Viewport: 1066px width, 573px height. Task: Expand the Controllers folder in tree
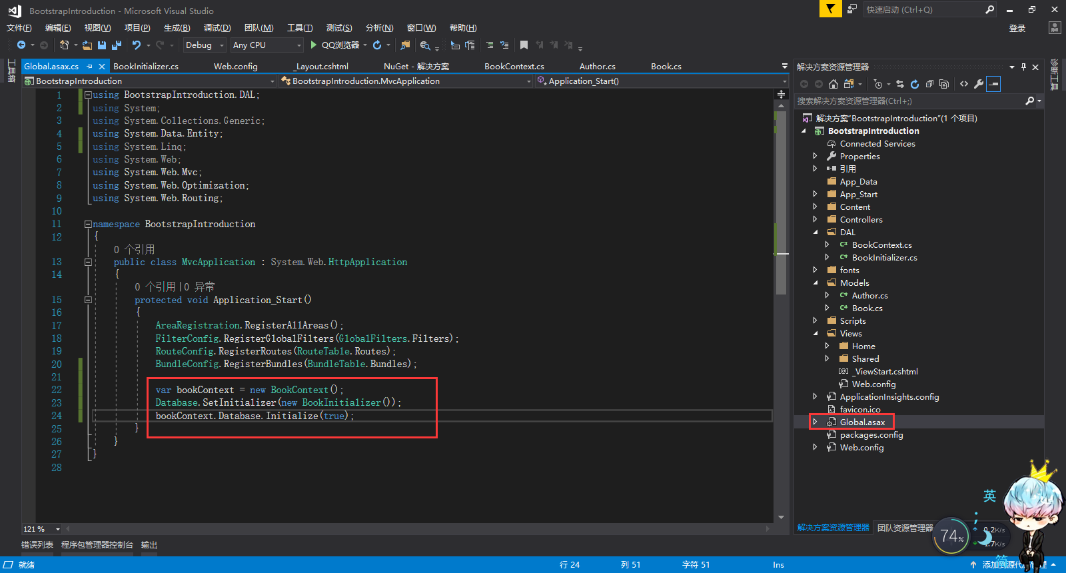[815, 220]
